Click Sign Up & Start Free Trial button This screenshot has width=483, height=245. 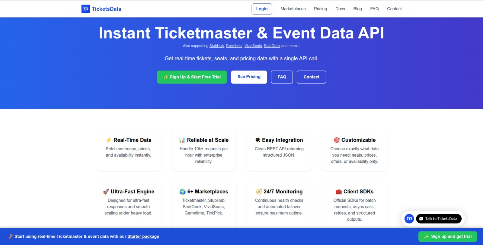coord(192,77)
